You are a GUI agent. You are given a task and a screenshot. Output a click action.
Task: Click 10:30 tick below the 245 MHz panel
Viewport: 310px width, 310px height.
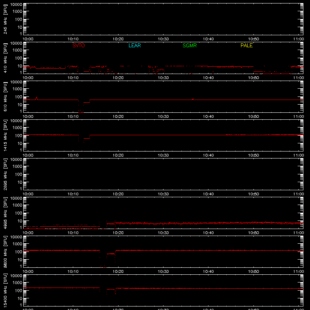[163, 39]
